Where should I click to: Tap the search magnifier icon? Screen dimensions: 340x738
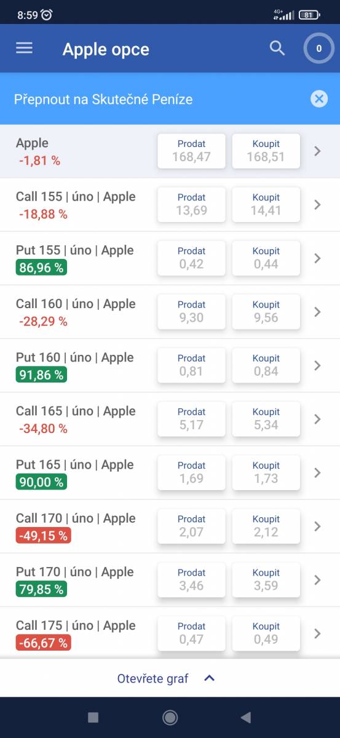[x=277, y=49]
